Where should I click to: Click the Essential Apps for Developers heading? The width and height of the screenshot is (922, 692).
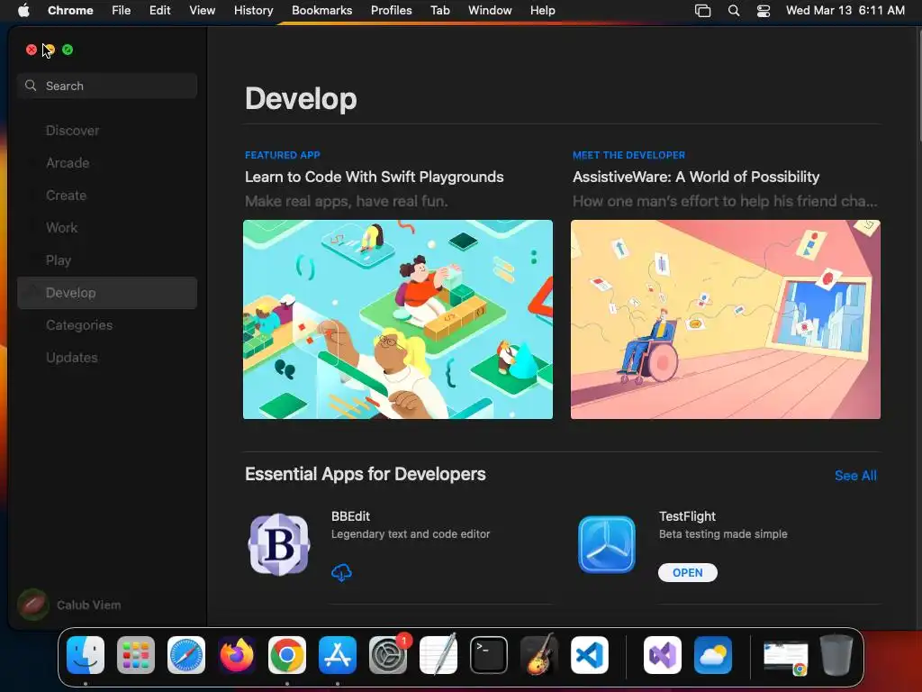tap(366, 474)
